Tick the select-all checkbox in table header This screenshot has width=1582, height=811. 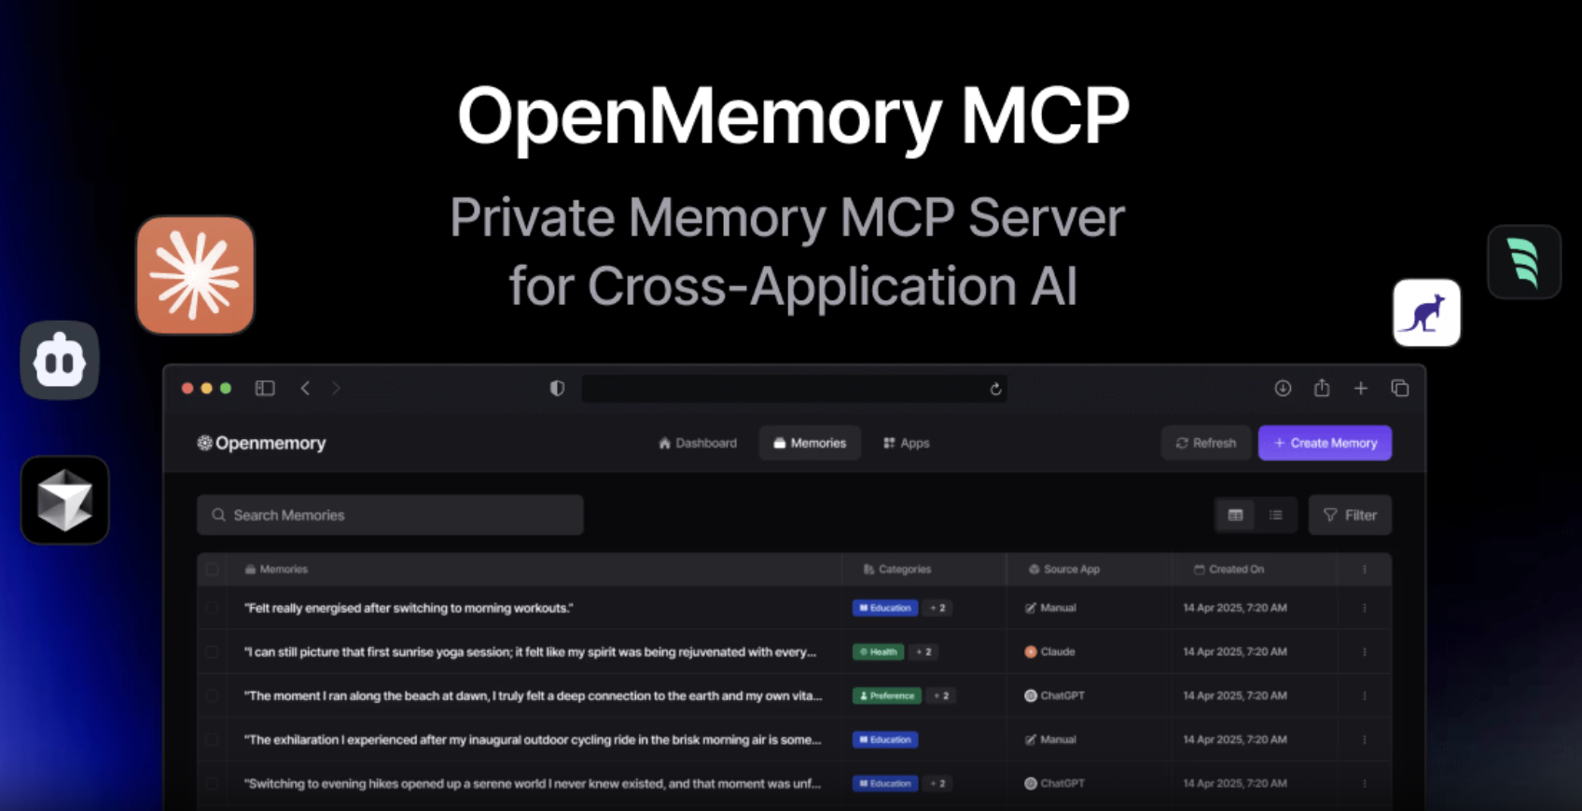click(213, 570)
